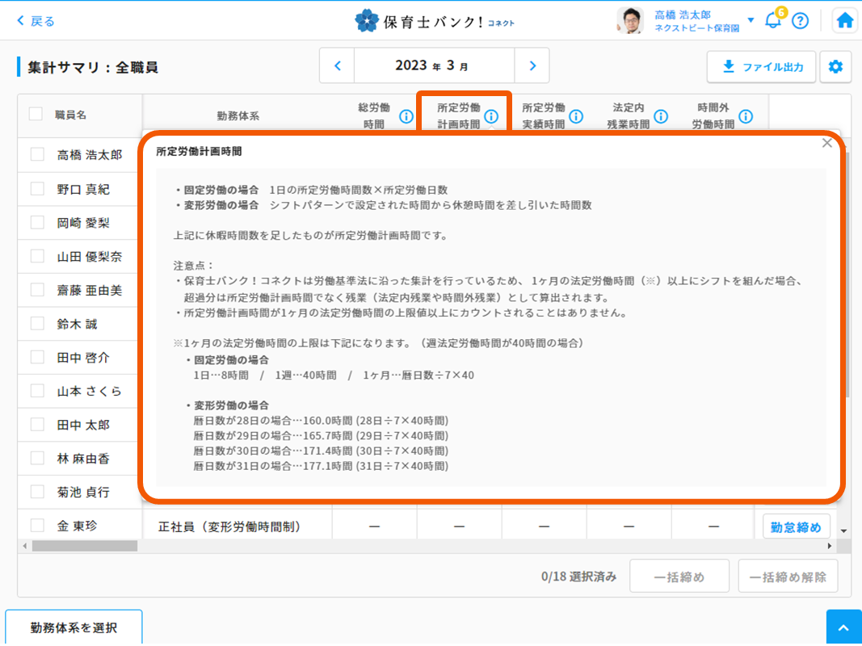Viewport: 862px width, 646px height.
Task: Click info icon next to 総労働時間
Action: click(x=406, y=116)
